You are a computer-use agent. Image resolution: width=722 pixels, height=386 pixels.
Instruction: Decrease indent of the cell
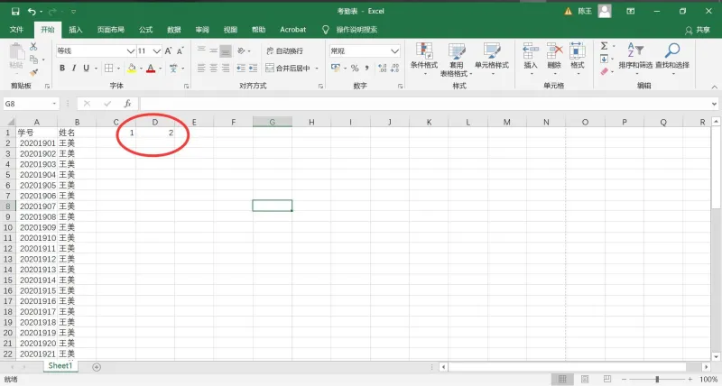point(241,68)
